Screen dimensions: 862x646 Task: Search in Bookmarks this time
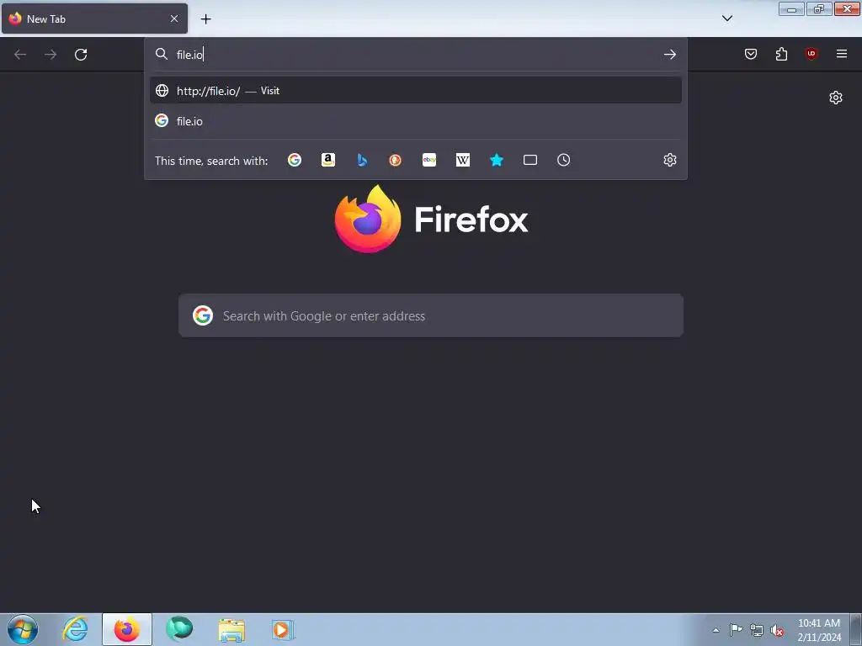click(x=497, y=160)
